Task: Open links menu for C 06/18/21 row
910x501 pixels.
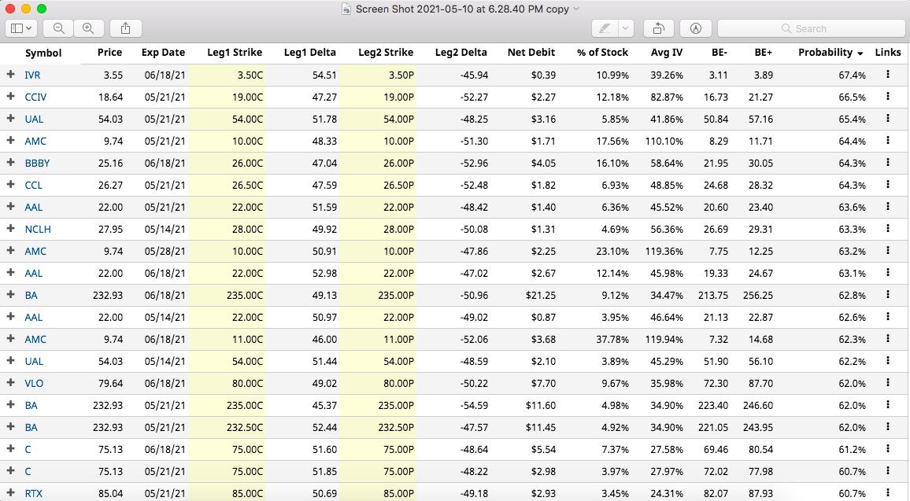Action: 887,449
